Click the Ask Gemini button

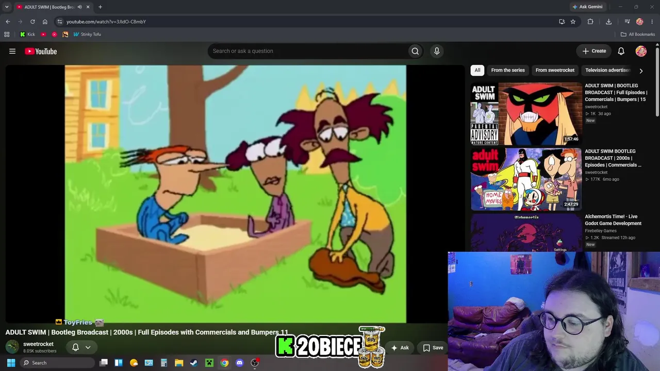587,7
